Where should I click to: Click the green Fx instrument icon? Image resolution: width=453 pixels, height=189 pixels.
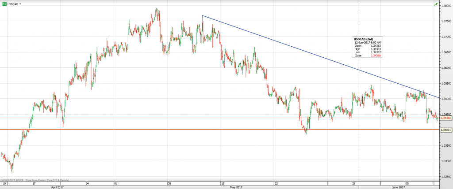(x=4, y=4)
